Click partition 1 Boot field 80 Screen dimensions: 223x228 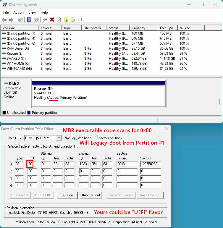32,164
